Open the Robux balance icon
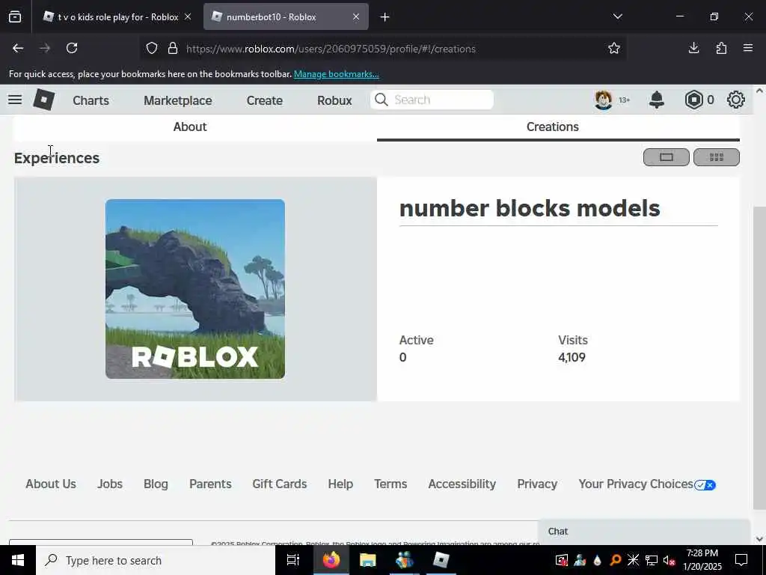 click(x=693, y=100)
